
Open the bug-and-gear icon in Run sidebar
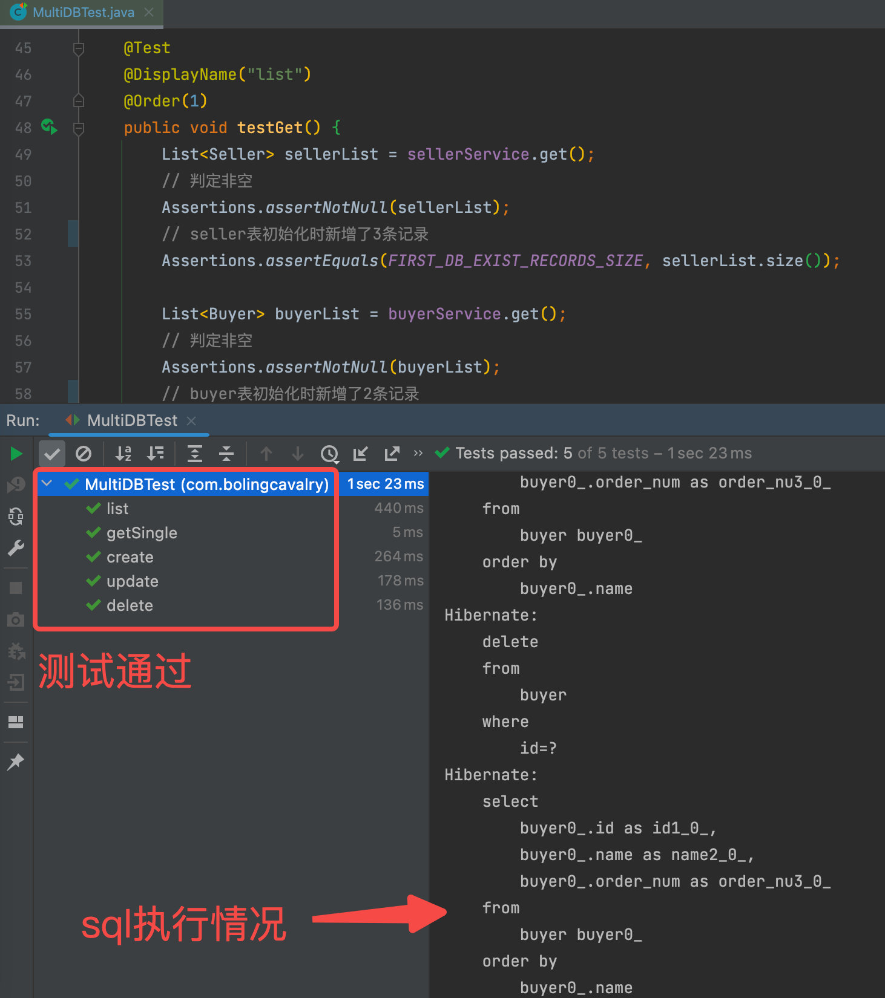(x=16, y=651)
